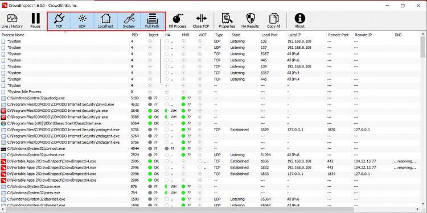Open the HA Results shield icon

250,19
